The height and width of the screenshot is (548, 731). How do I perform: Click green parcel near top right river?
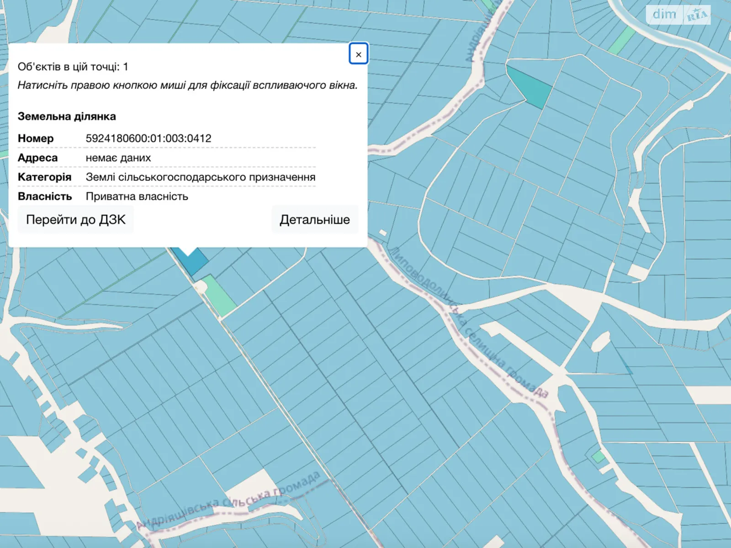pos(621,40)
